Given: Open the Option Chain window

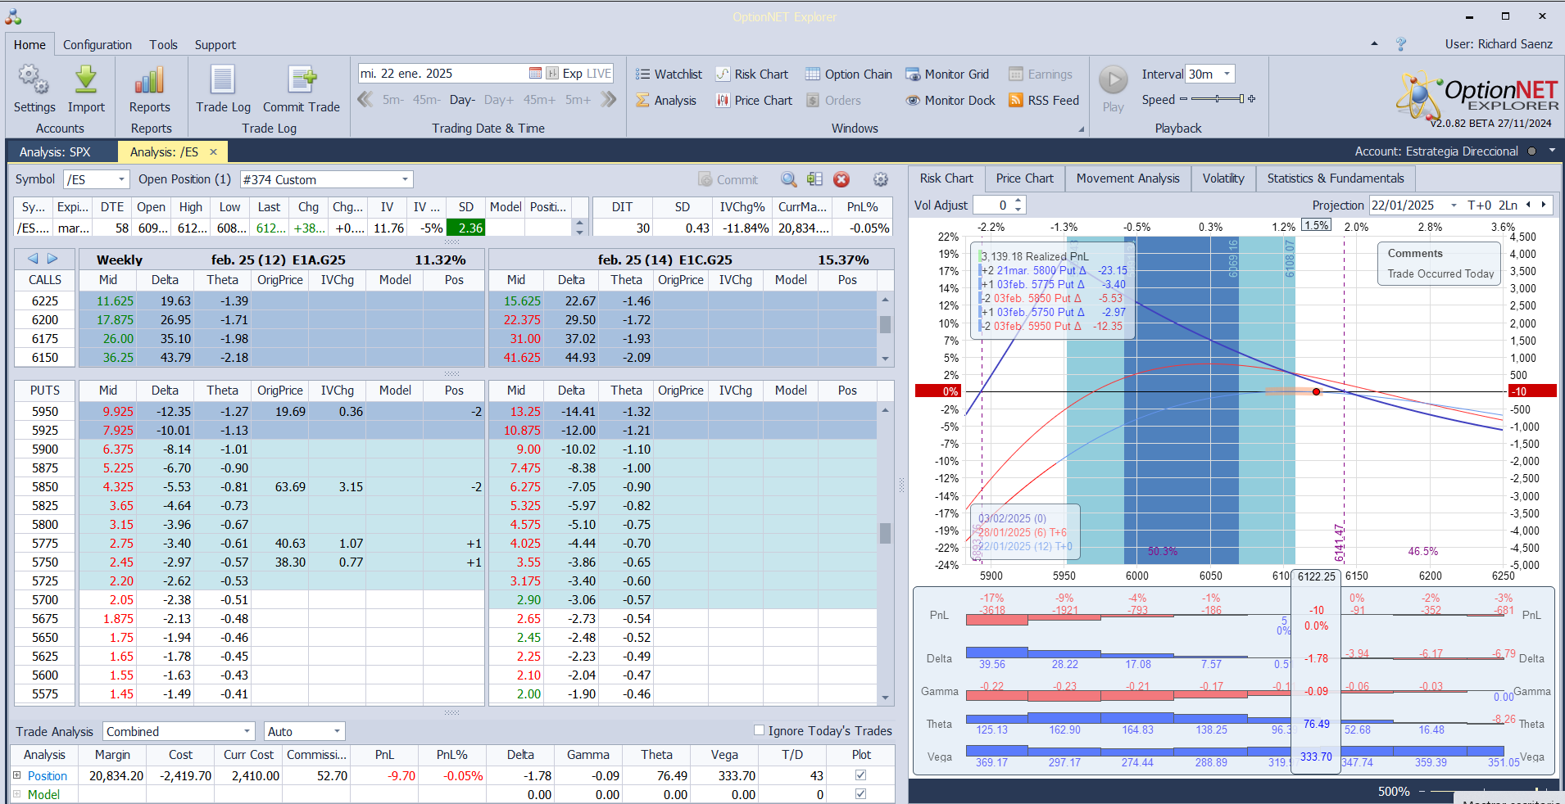Looking at the screenshot, I should tap(849, 75).
